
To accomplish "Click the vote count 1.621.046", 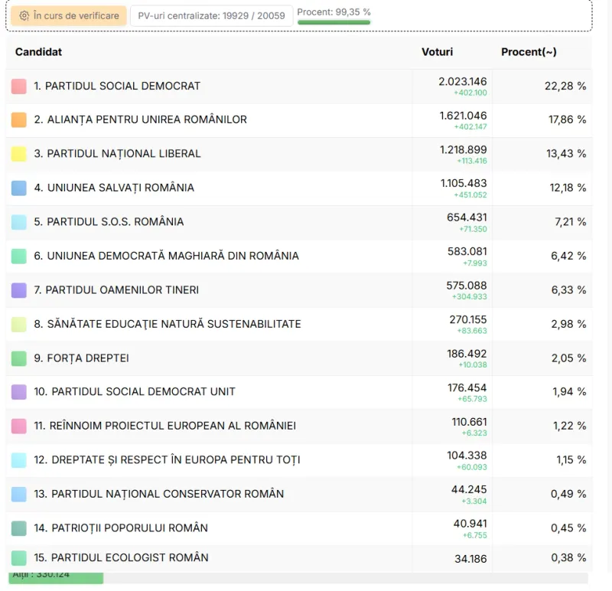I will coord(463,116).
